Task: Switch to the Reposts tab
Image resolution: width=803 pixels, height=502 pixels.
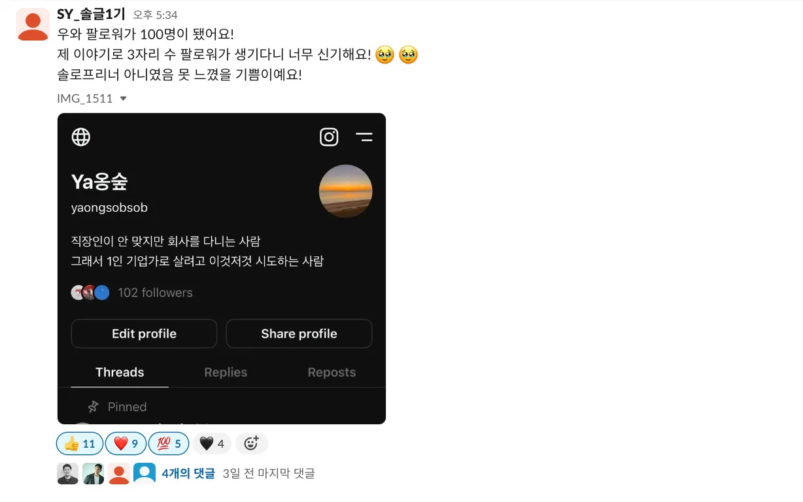Action: [332, 372]
